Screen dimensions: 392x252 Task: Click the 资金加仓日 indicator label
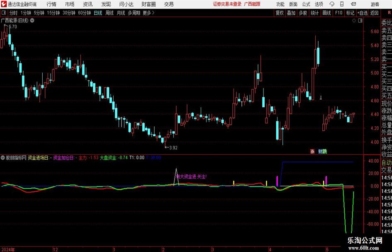[x=65, y=158]
